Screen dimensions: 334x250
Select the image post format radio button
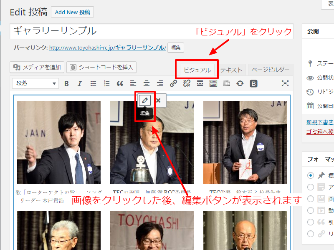pyautogui.click(x=310, y=199)
